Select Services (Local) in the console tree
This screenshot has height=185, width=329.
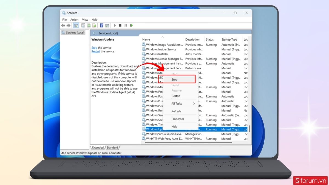pyautogui.click(x=73, y=33)
